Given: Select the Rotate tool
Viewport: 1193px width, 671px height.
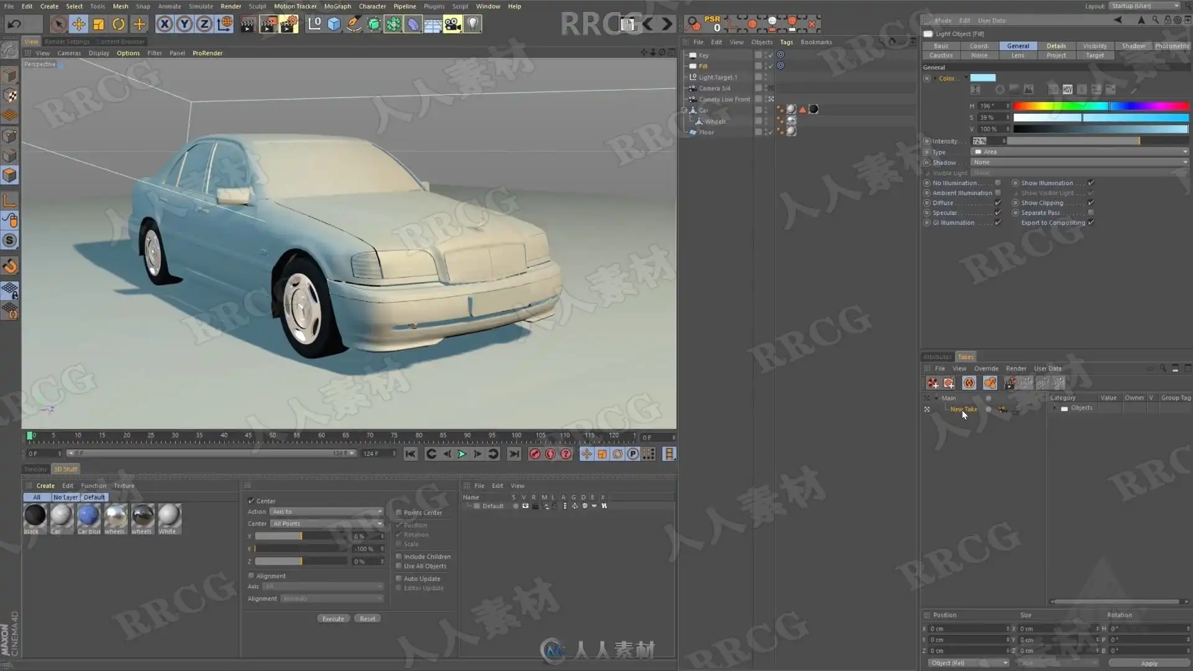Looking at the screenshot, I should tap(119, 24).
